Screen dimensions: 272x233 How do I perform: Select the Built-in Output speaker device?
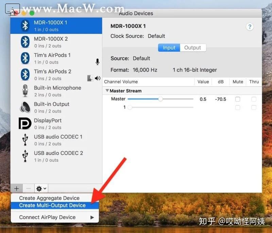(x=51, y=107)
